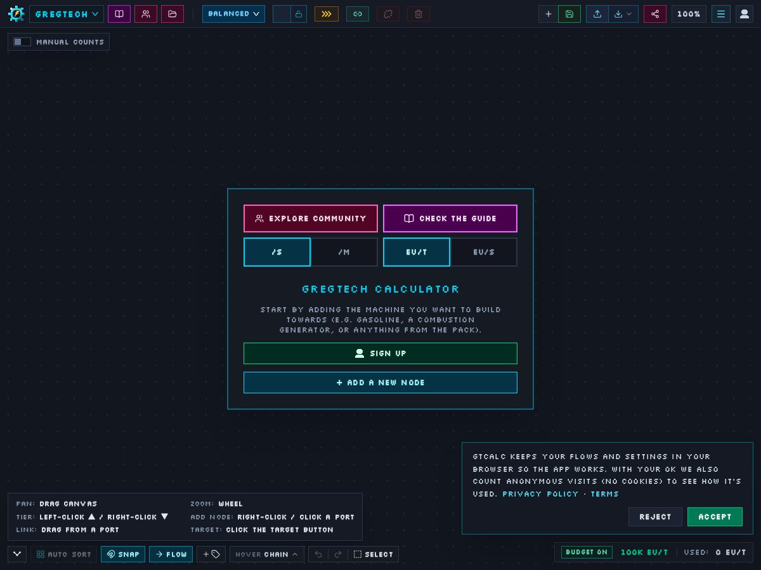Select the /S rate unit

[277, 252]
